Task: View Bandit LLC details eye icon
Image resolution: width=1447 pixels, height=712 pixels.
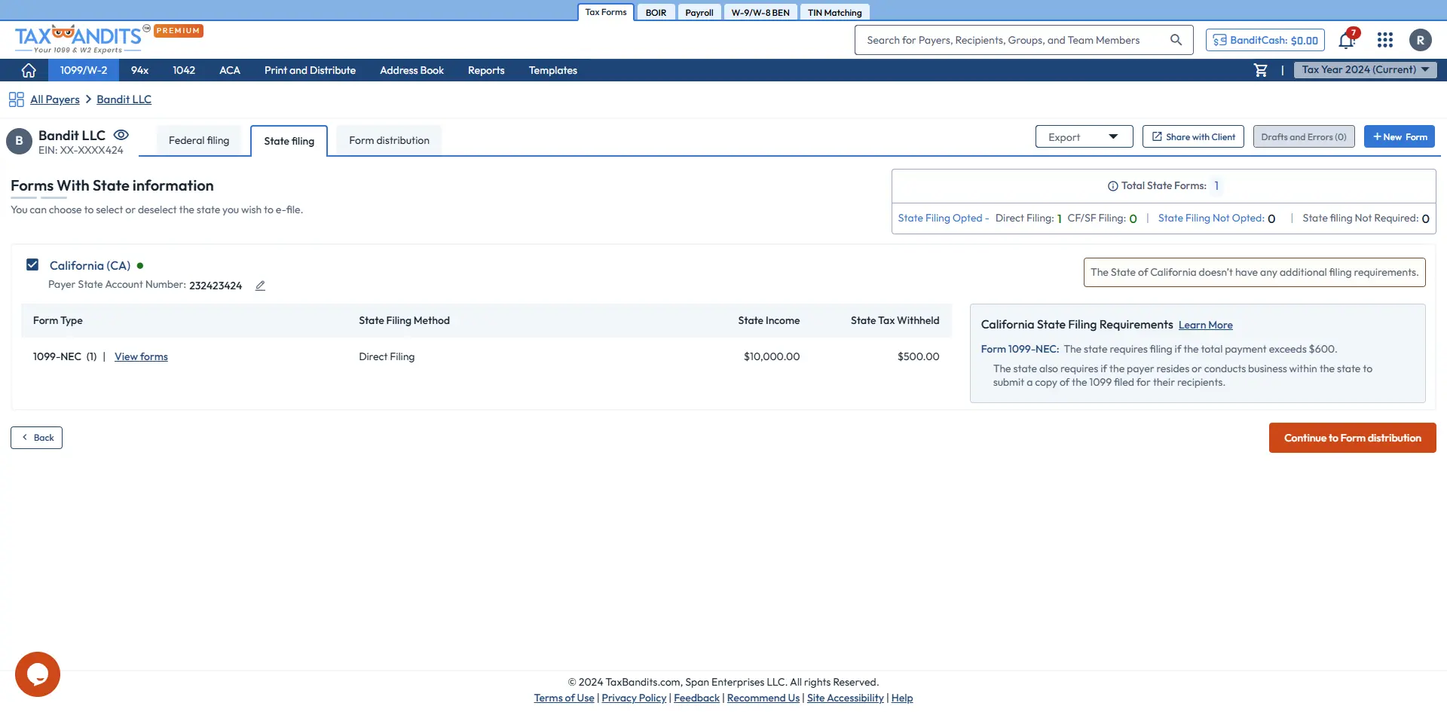Action: (121, 135)
